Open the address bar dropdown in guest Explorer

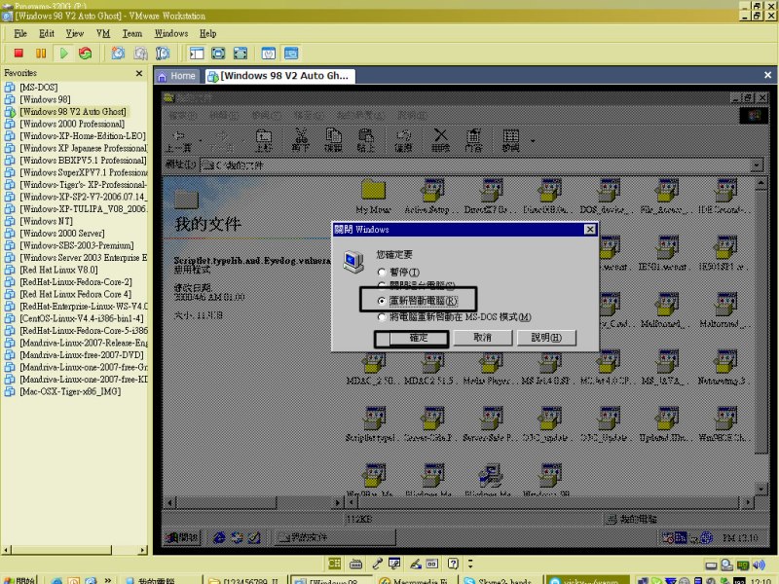click(757, 165)
